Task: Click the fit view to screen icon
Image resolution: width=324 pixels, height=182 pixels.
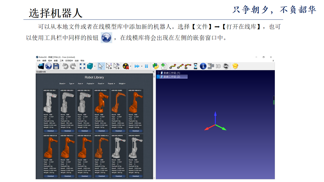Action: pos(83,66)
